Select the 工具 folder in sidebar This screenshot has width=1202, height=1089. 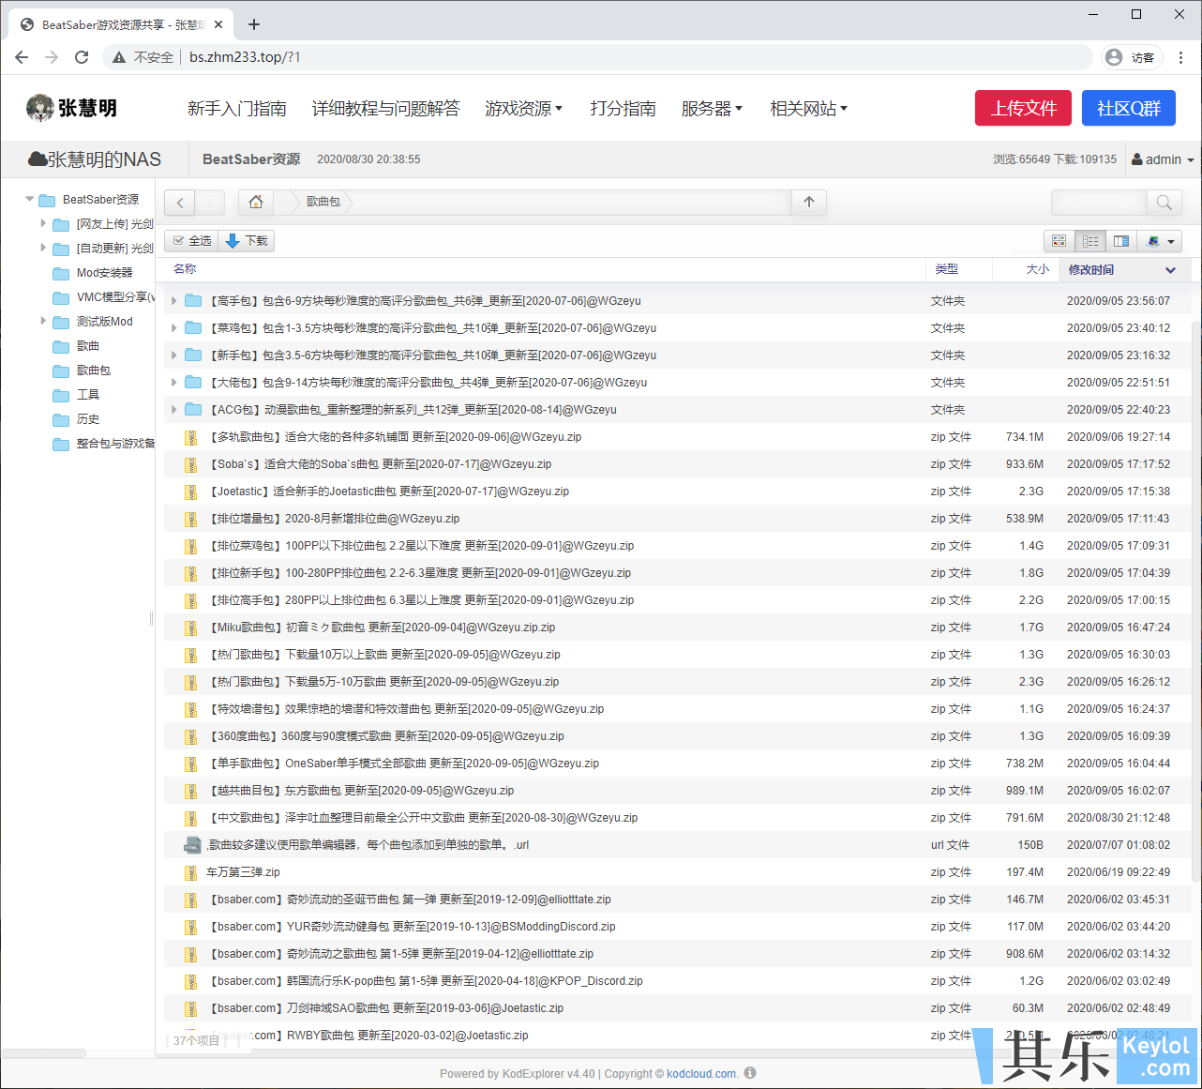tap(88, 395)
